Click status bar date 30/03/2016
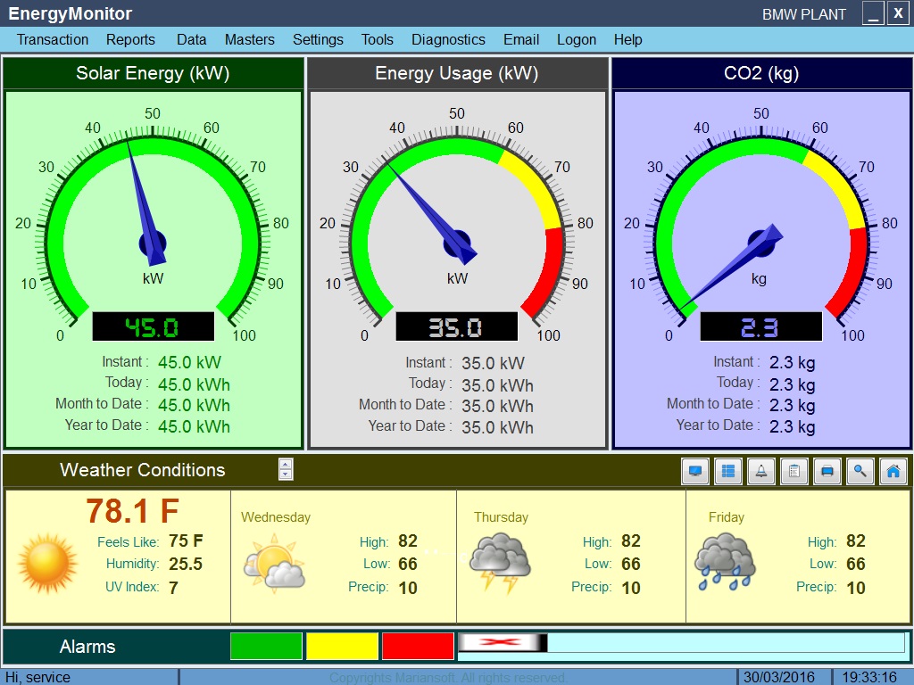 click(778, 677)
